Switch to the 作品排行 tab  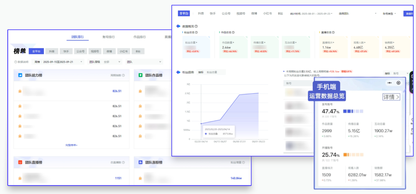click(x=139, y=37)
